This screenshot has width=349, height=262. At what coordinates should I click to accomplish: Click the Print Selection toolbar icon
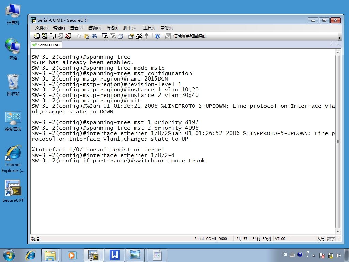[x=113, y=36]
